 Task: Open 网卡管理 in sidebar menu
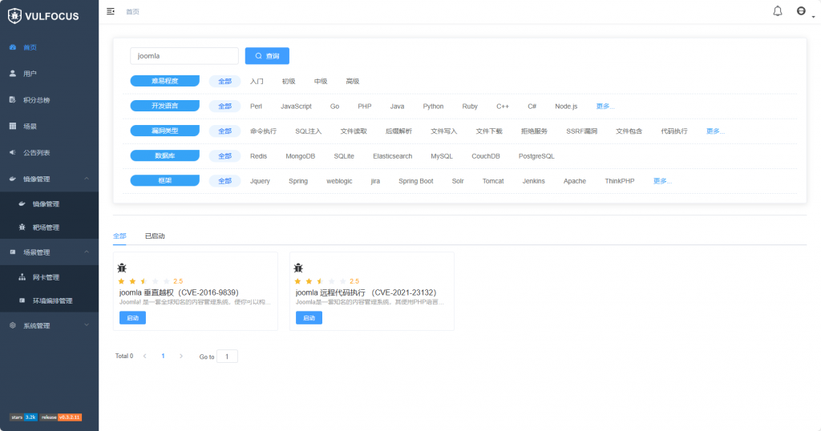coord(46,277)
